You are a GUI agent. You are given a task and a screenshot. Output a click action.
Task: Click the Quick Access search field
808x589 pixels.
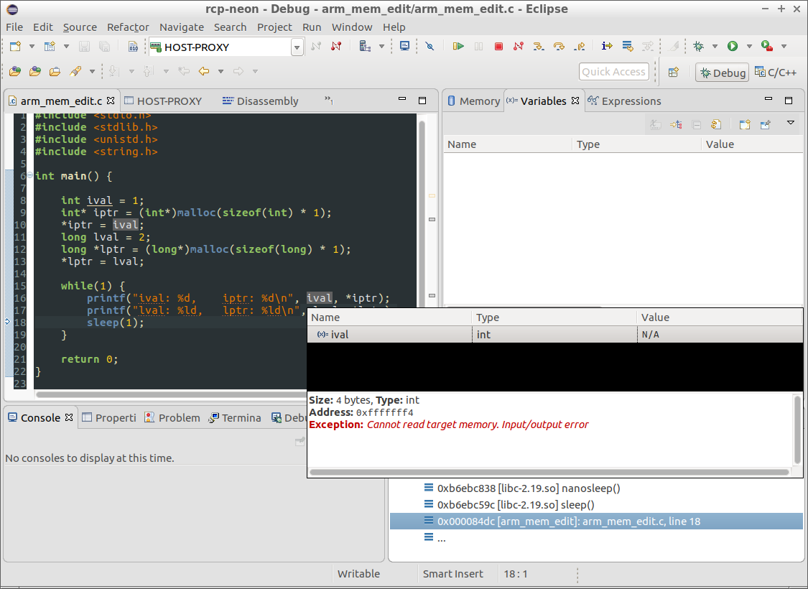(x=613, y=72)
